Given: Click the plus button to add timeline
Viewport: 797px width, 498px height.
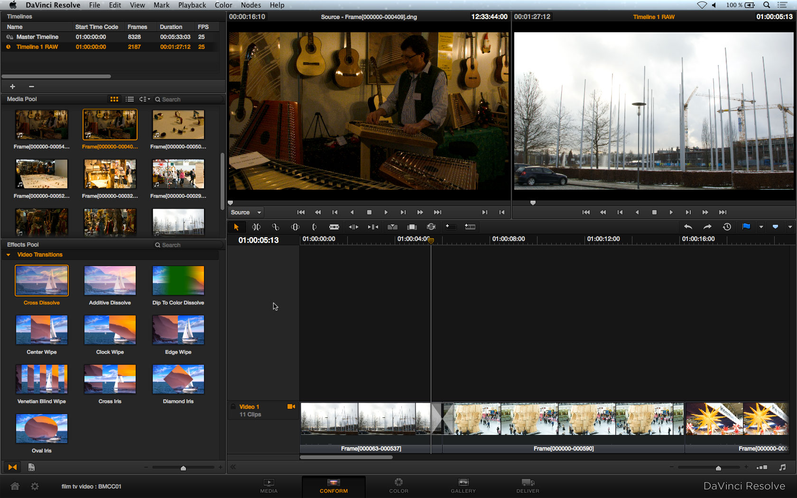Looking at the screenshot, I should [x=13, y=86].
